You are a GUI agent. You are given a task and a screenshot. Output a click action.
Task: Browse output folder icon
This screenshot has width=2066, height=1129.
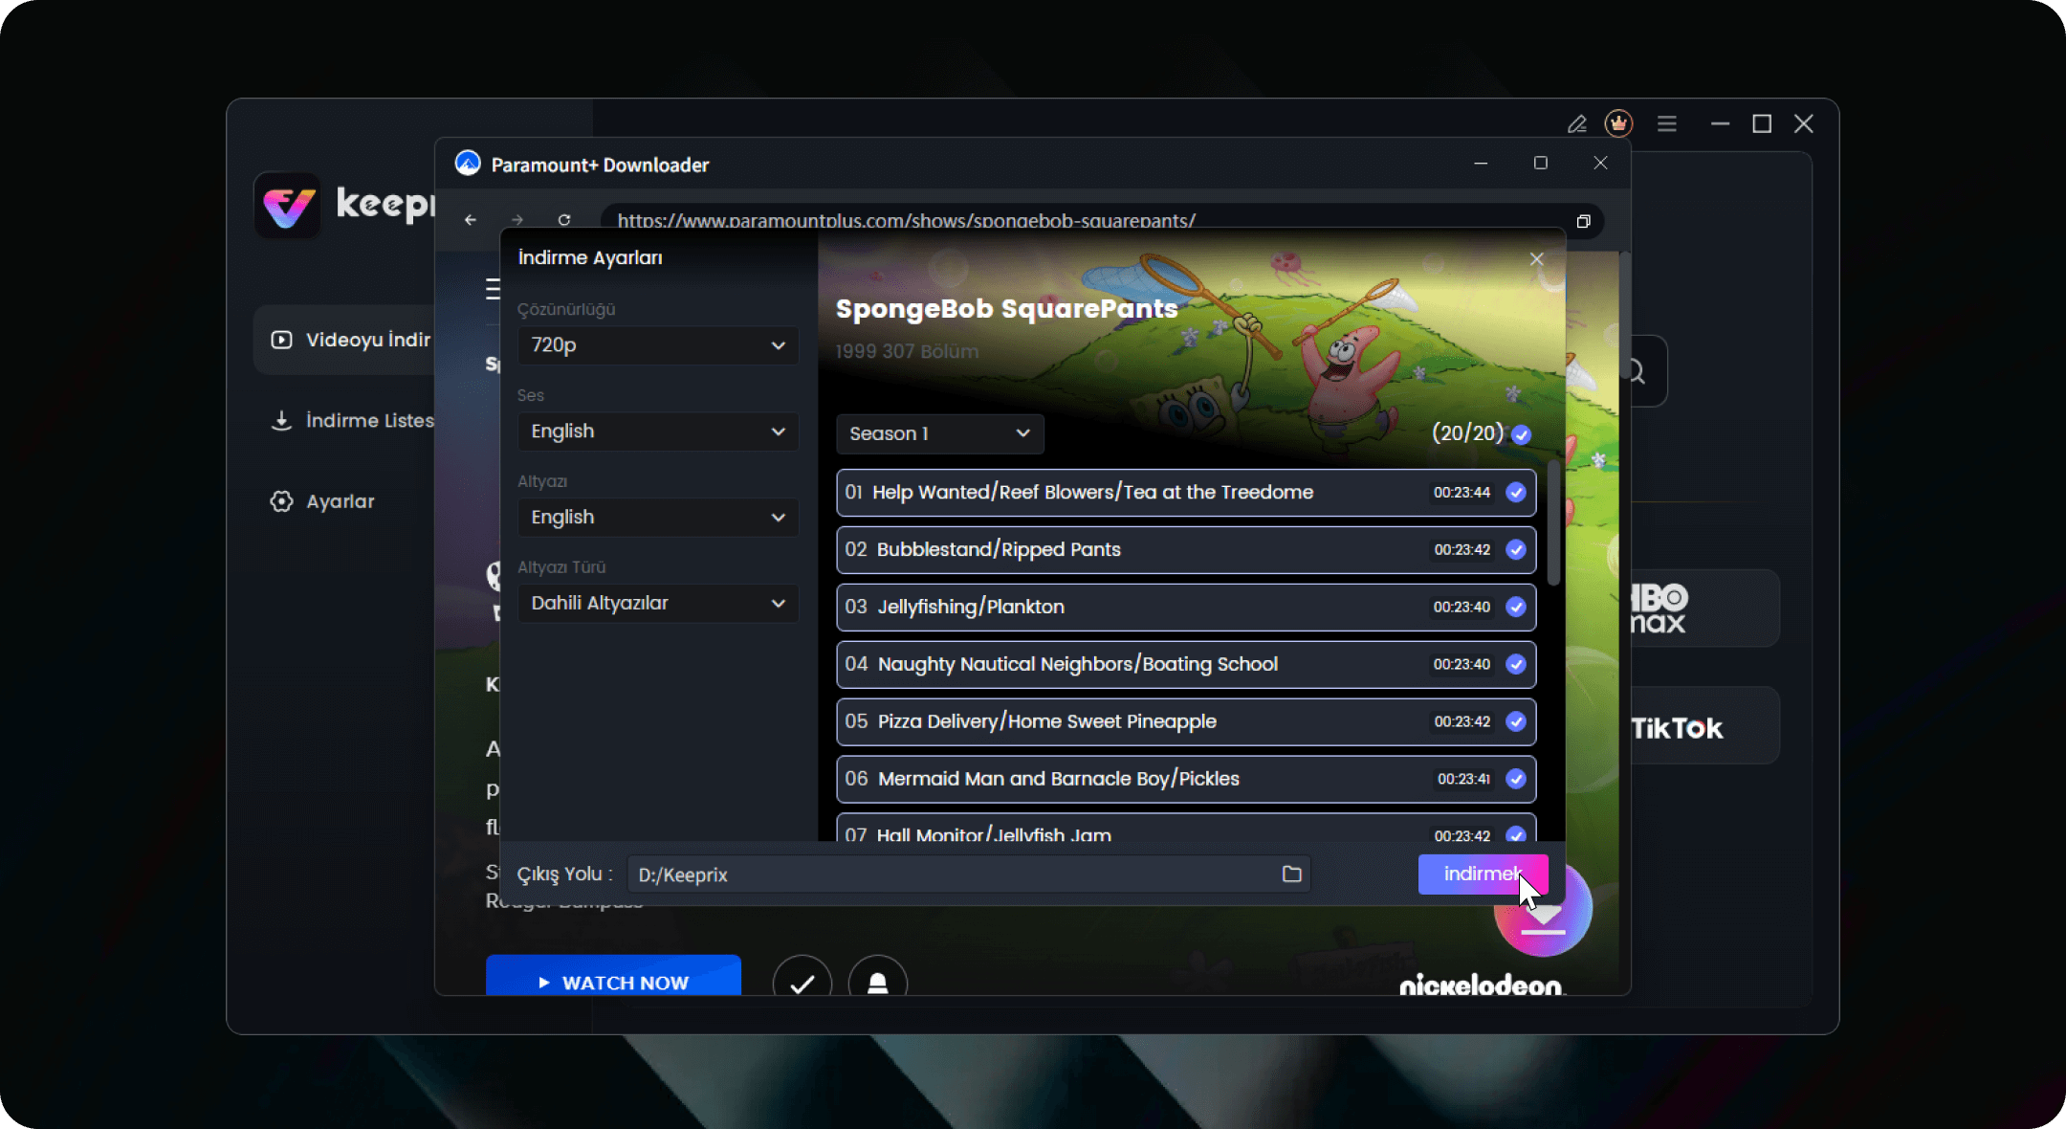pyautogui.click(x=1291, y=874)
